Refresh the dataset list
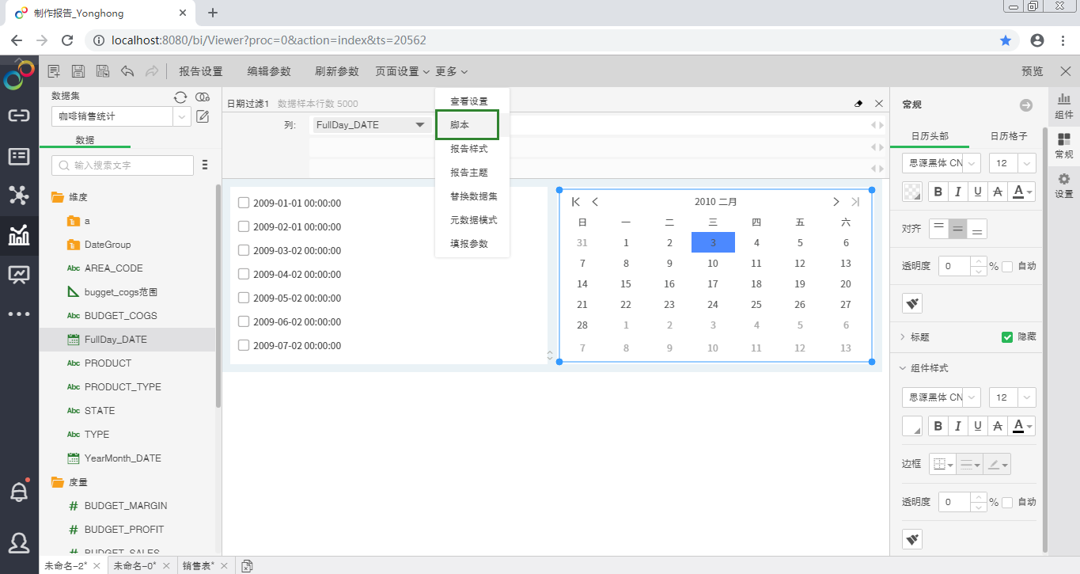This screenshot has height=574, width=1080. [x=180, y=97]
